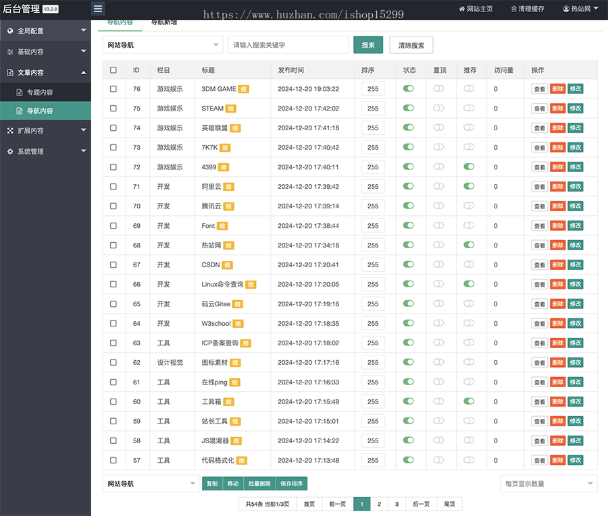608x516 pixels.
Task: Click the 排序 value field for 阿里云
Action: pos(373,187)
